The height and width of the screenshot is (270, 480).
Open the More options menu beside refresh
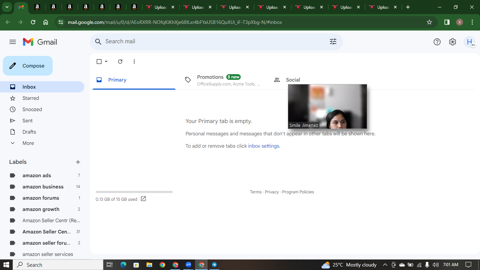pos(134,62)
